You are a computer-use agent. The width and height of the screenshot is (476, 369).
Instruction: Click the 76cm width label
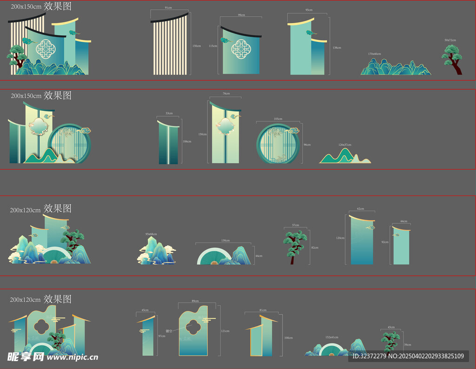226,94
